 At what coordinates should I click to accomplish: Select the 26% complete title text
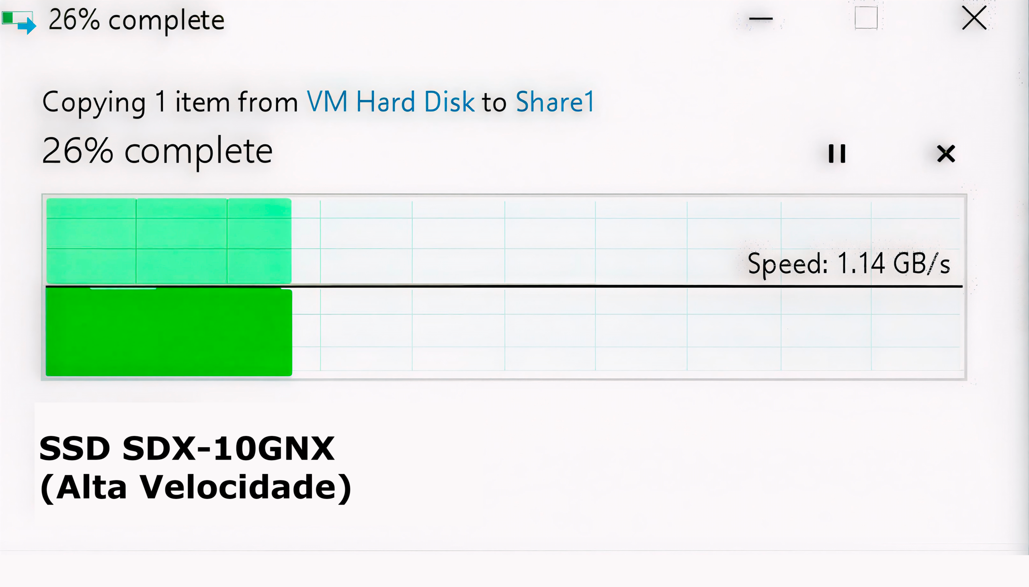point(136,20)
